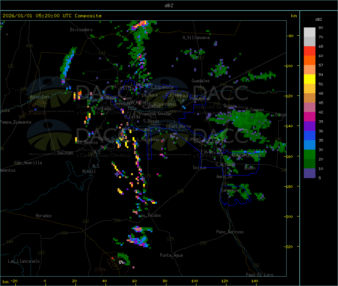Click the 'El_Desvio' place name

point(88,142)
